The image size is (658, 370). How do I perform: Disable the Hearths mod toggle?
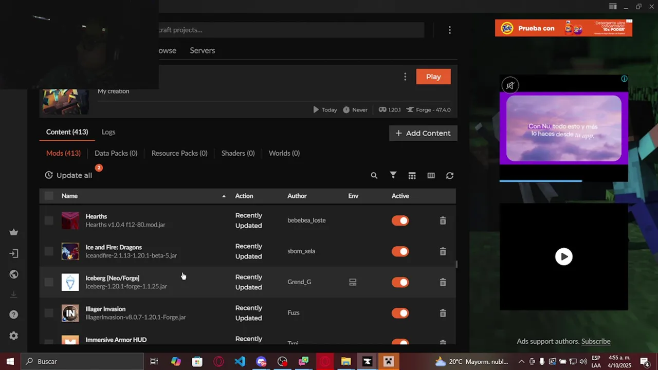(400, 220)
